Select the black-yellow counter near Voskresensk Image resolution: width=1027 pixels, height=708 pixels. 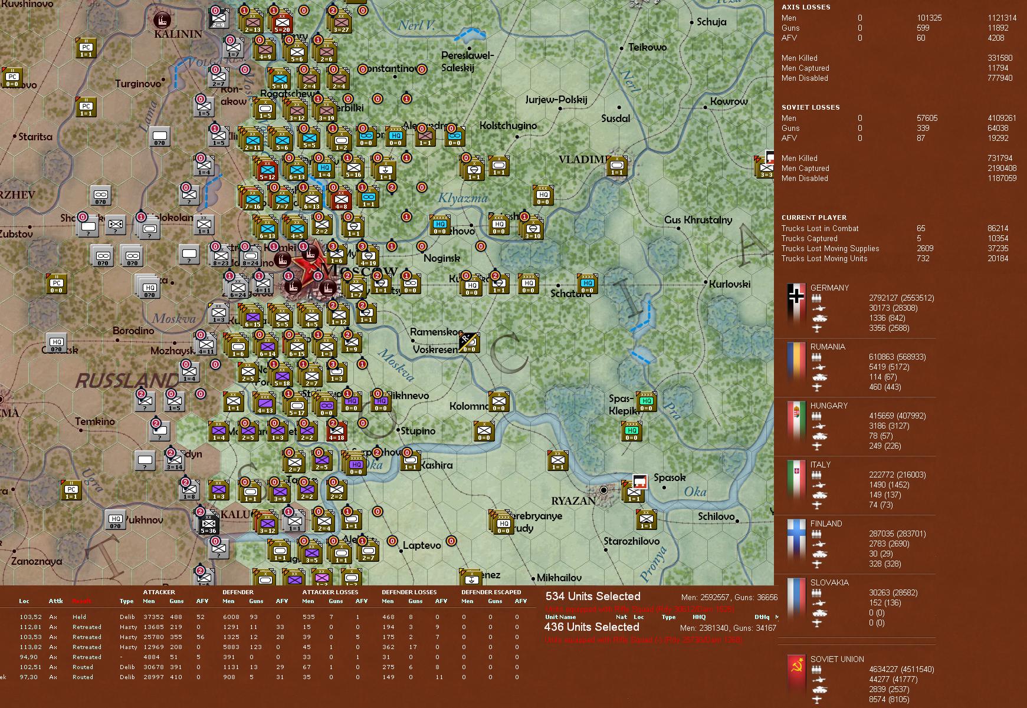[469, 342]
